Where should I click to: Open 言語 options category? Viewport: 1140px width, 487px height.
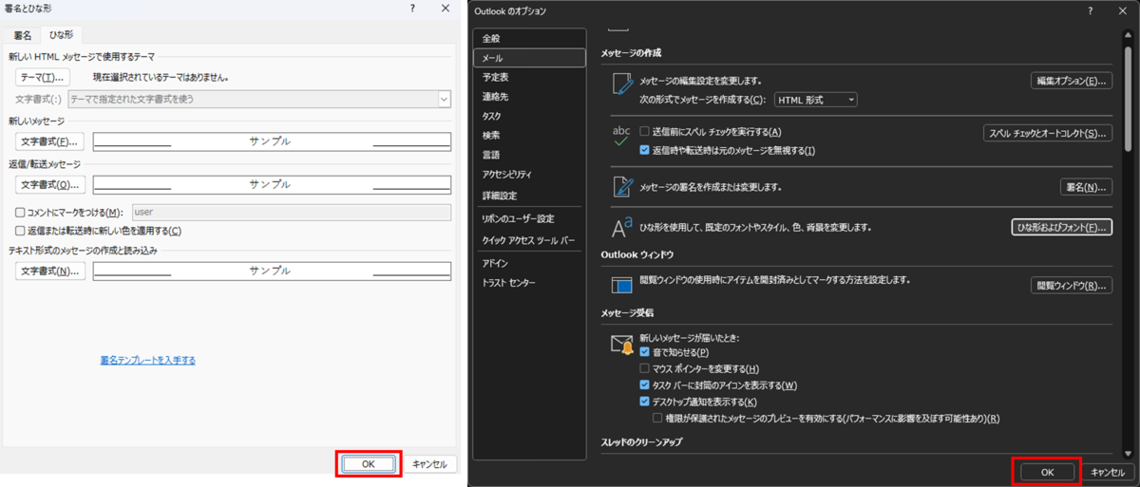tap(529, 155)
